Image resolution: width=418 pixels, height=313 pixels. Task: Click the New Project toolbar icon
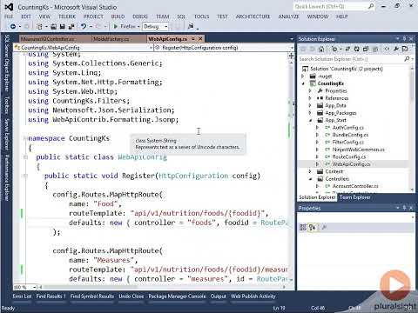(x=39, y=26)
